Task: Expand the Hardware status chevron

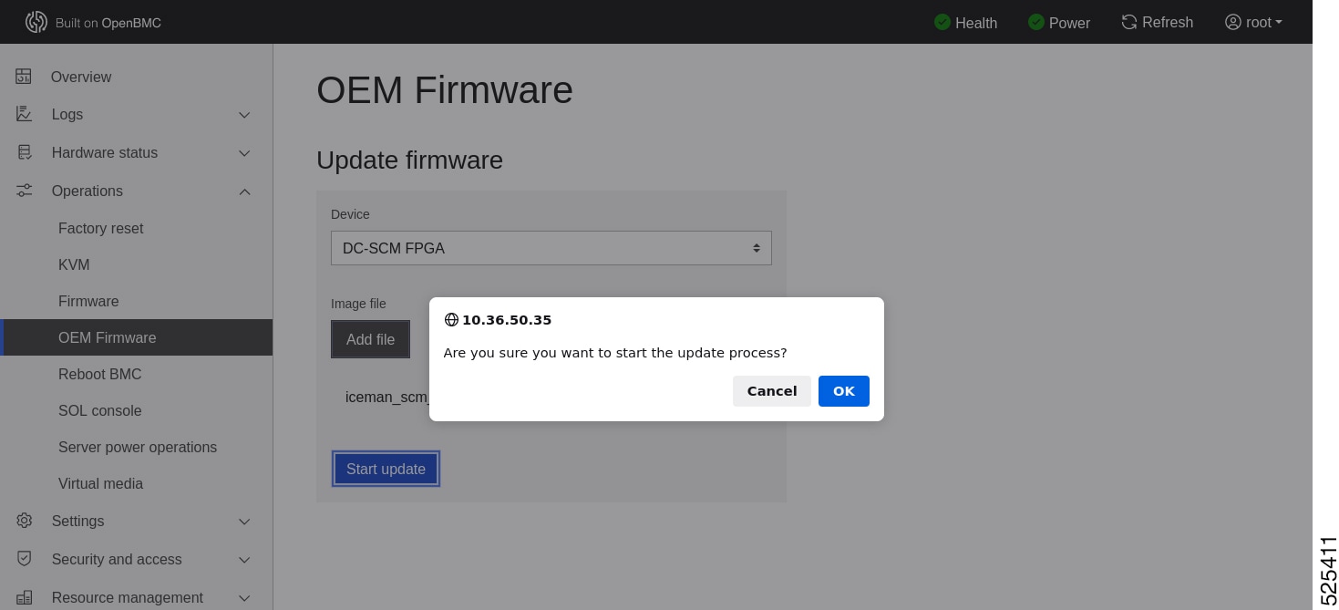Action: pyautogui.click(x=244, y=153)
